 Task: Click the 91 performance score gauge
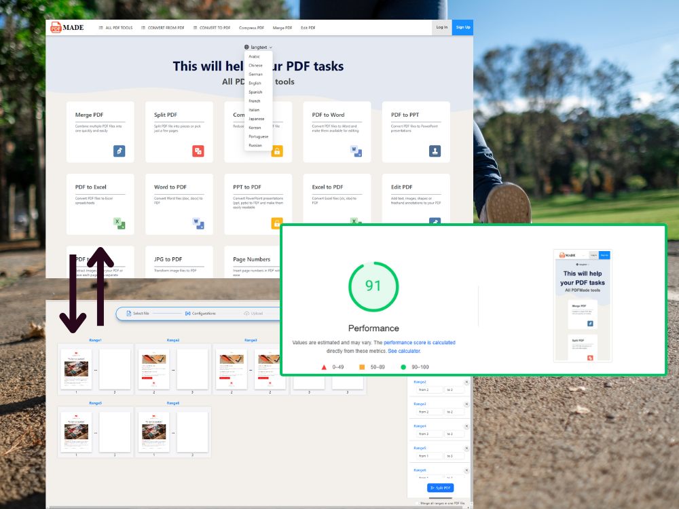373,286
